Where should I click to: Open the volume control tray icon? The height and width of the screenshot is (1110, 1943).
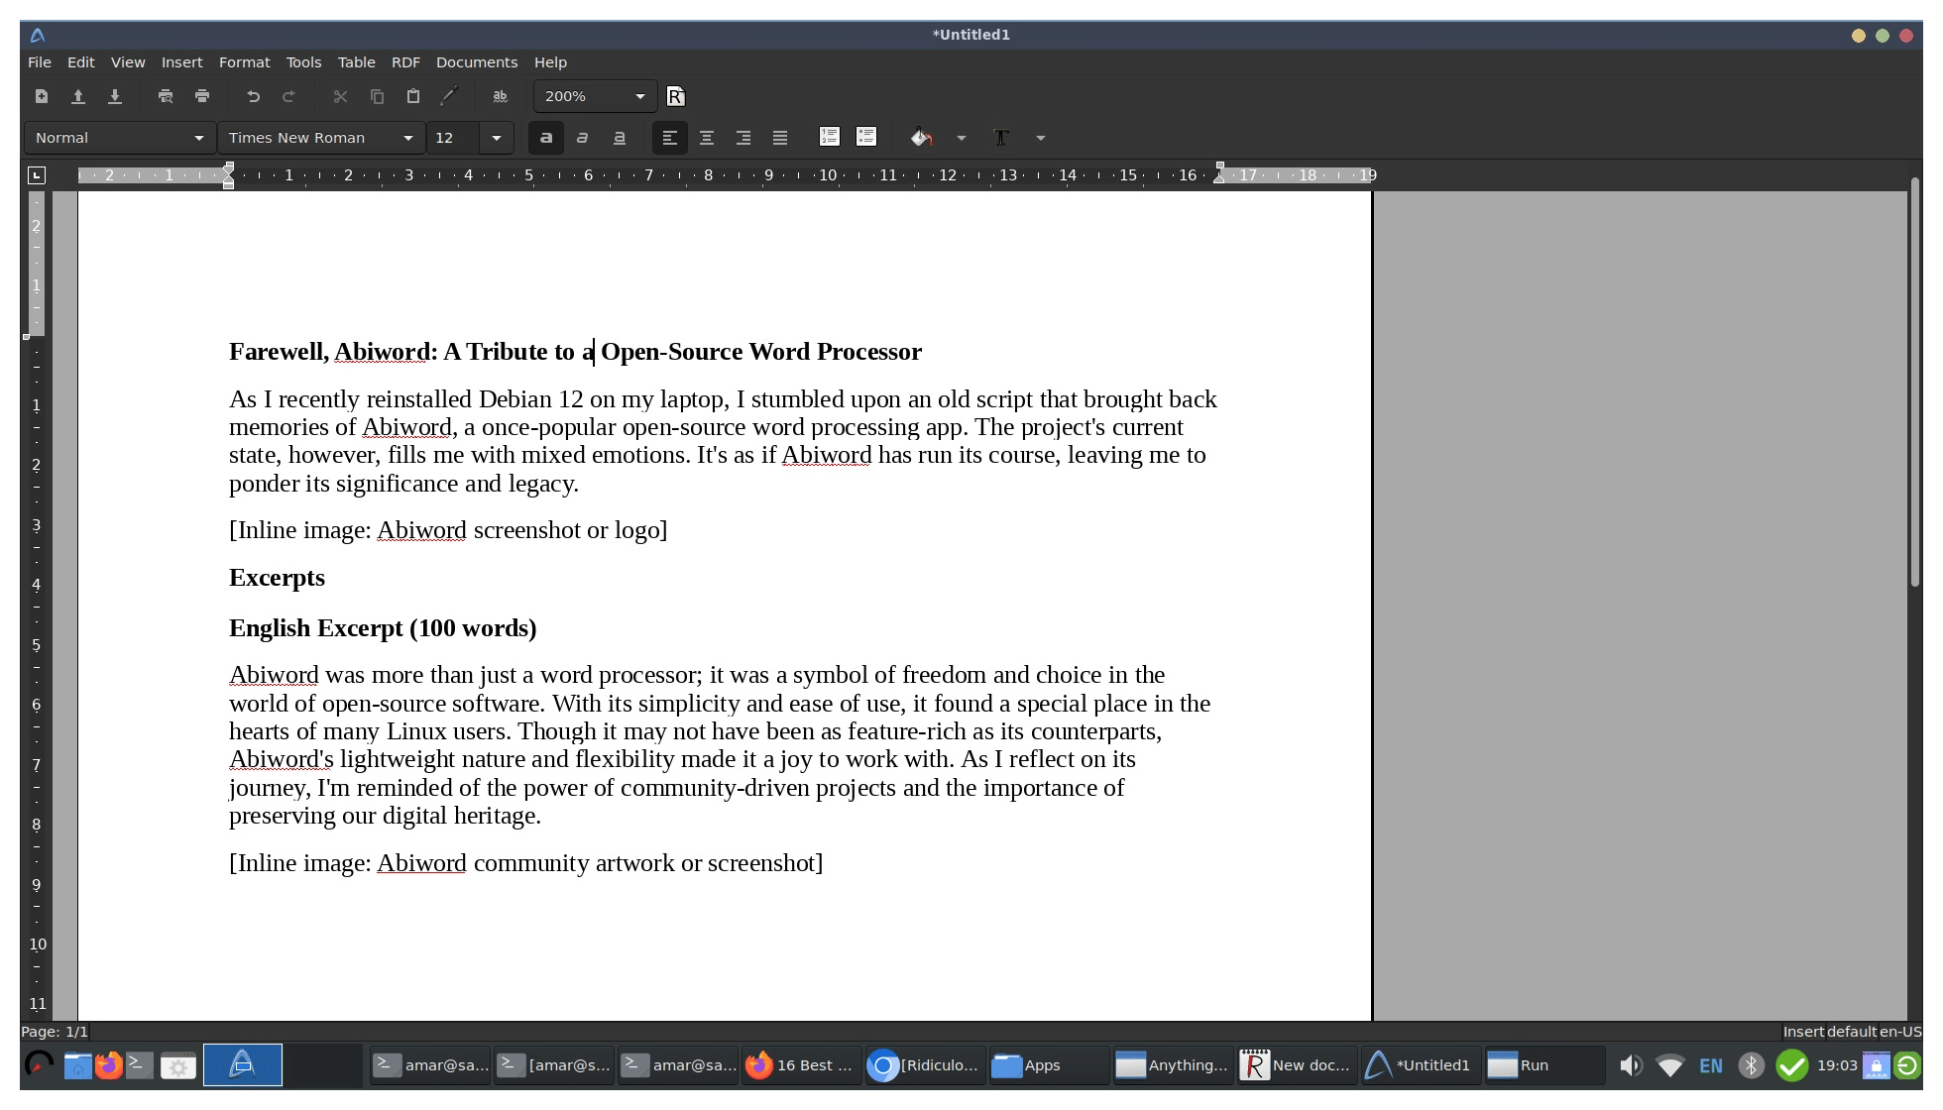click(1631, 1065)
